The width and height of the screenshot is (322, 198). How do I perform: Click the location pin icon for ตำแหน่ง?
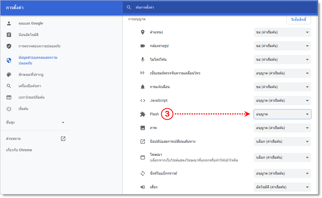coord(142,32)
